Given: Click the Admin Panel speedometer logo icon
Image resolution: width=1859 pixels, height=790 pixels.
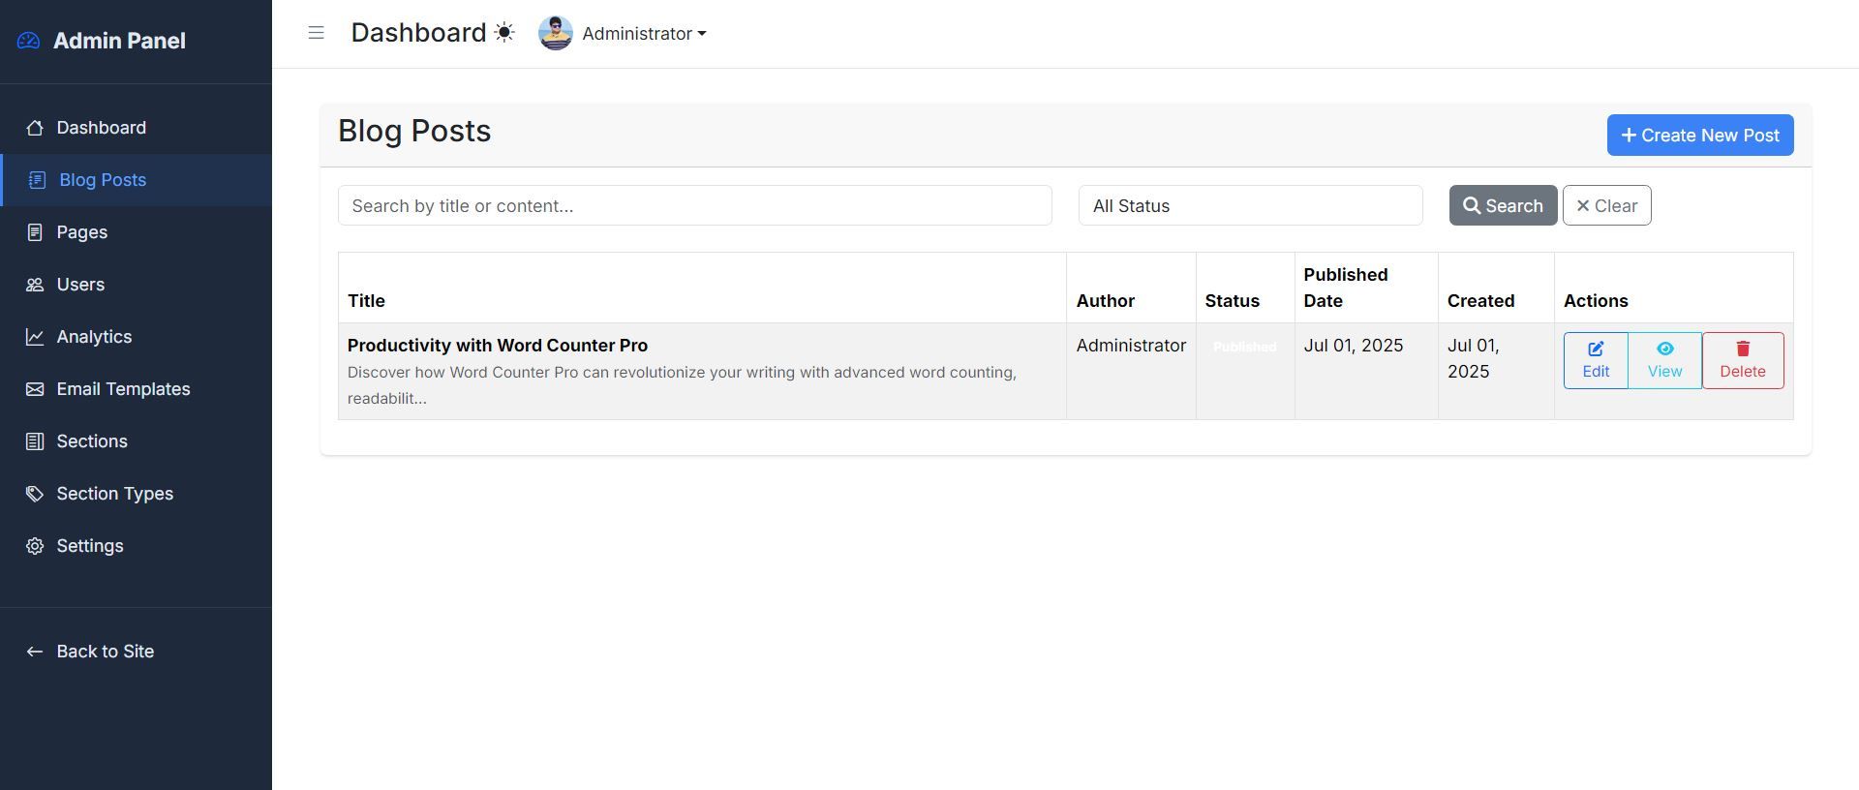Looking at the screenshot, I should (29, 41).
